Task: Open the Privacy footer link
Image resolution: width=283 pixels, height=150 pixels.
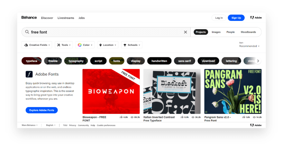Action: 73,125
